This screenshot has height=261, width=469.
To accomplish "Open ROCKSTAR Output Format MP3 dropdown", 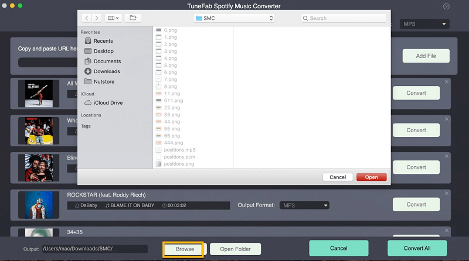I will pyautogui.click(x=304, y=205).
